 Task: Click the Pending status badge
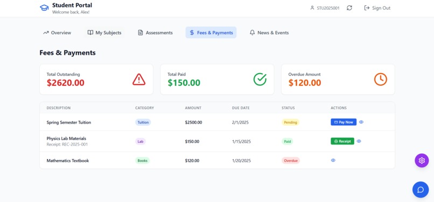(290, 122)
